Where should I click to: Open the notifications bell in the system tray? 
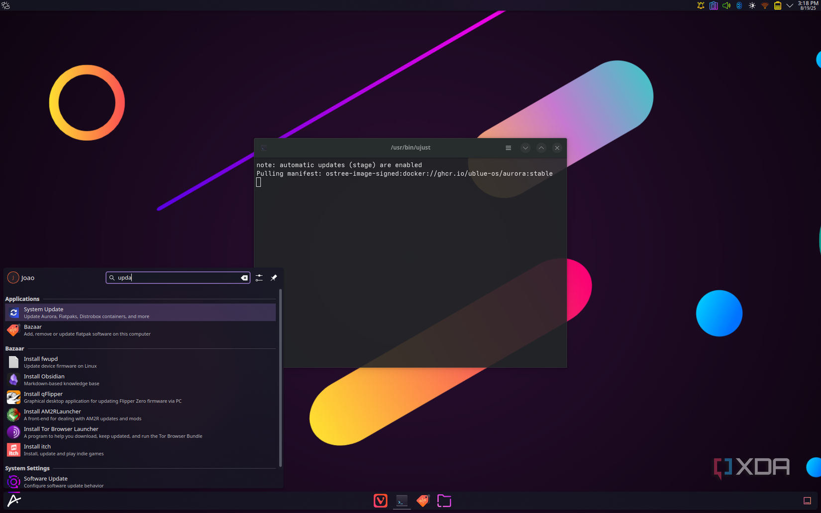pos(701,5)
